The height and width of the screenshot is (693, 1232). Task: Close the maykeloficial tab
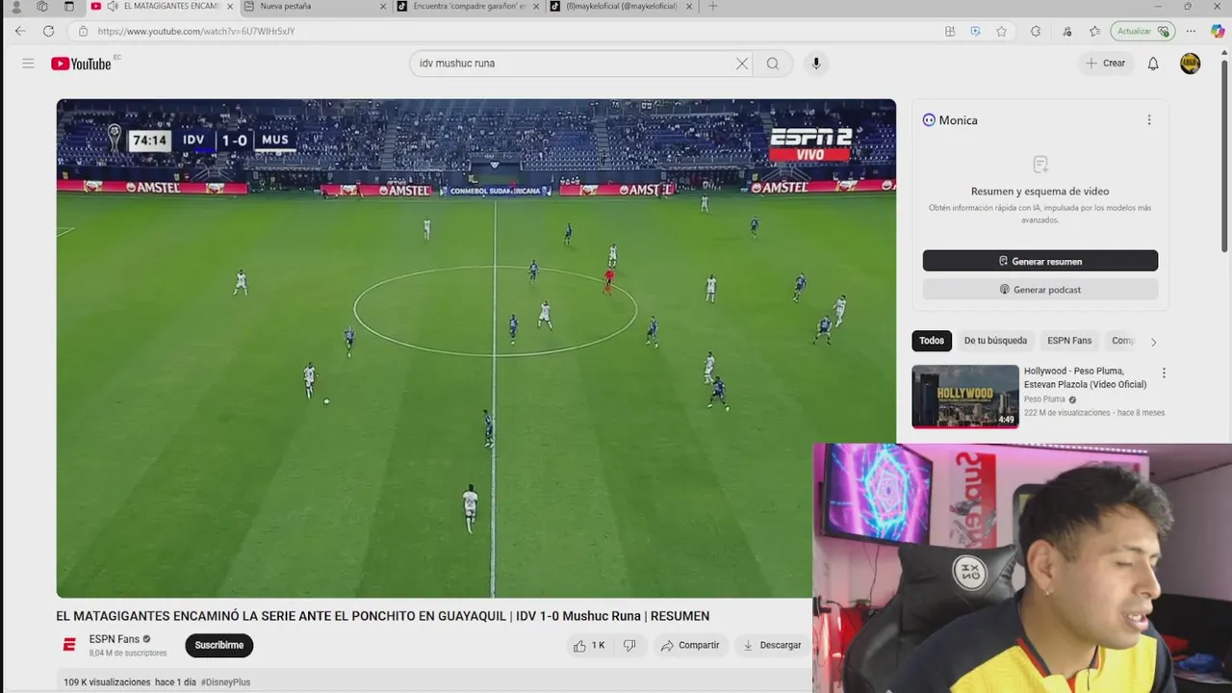688,7
